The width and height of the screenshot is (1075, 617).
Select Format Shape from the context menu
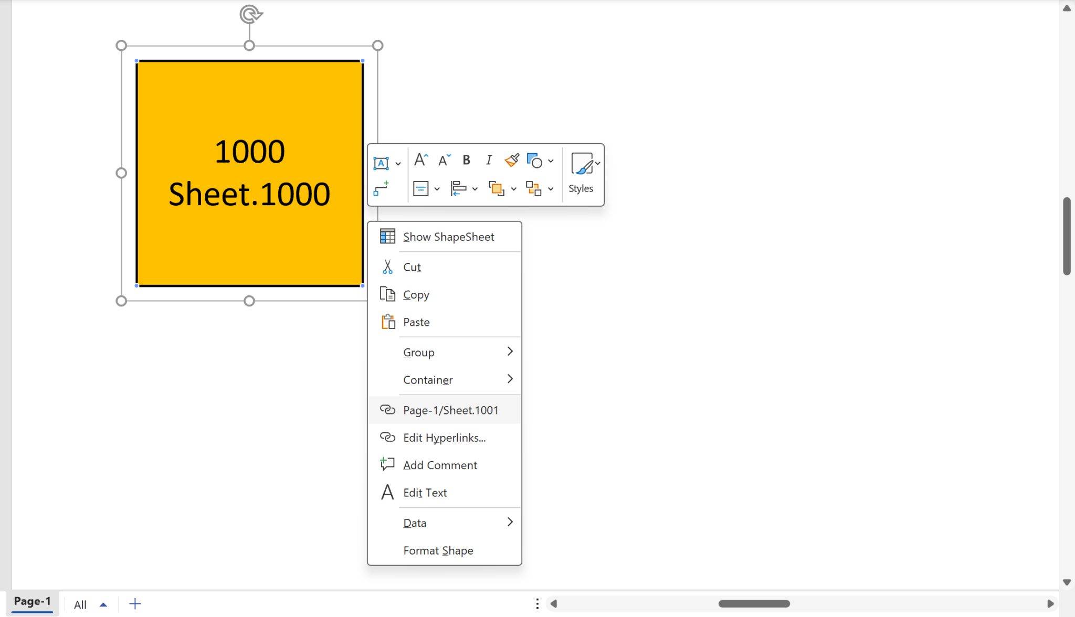pos(438,550)
